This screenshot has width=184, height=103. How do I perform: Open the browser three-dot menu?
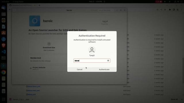(181, 10)
